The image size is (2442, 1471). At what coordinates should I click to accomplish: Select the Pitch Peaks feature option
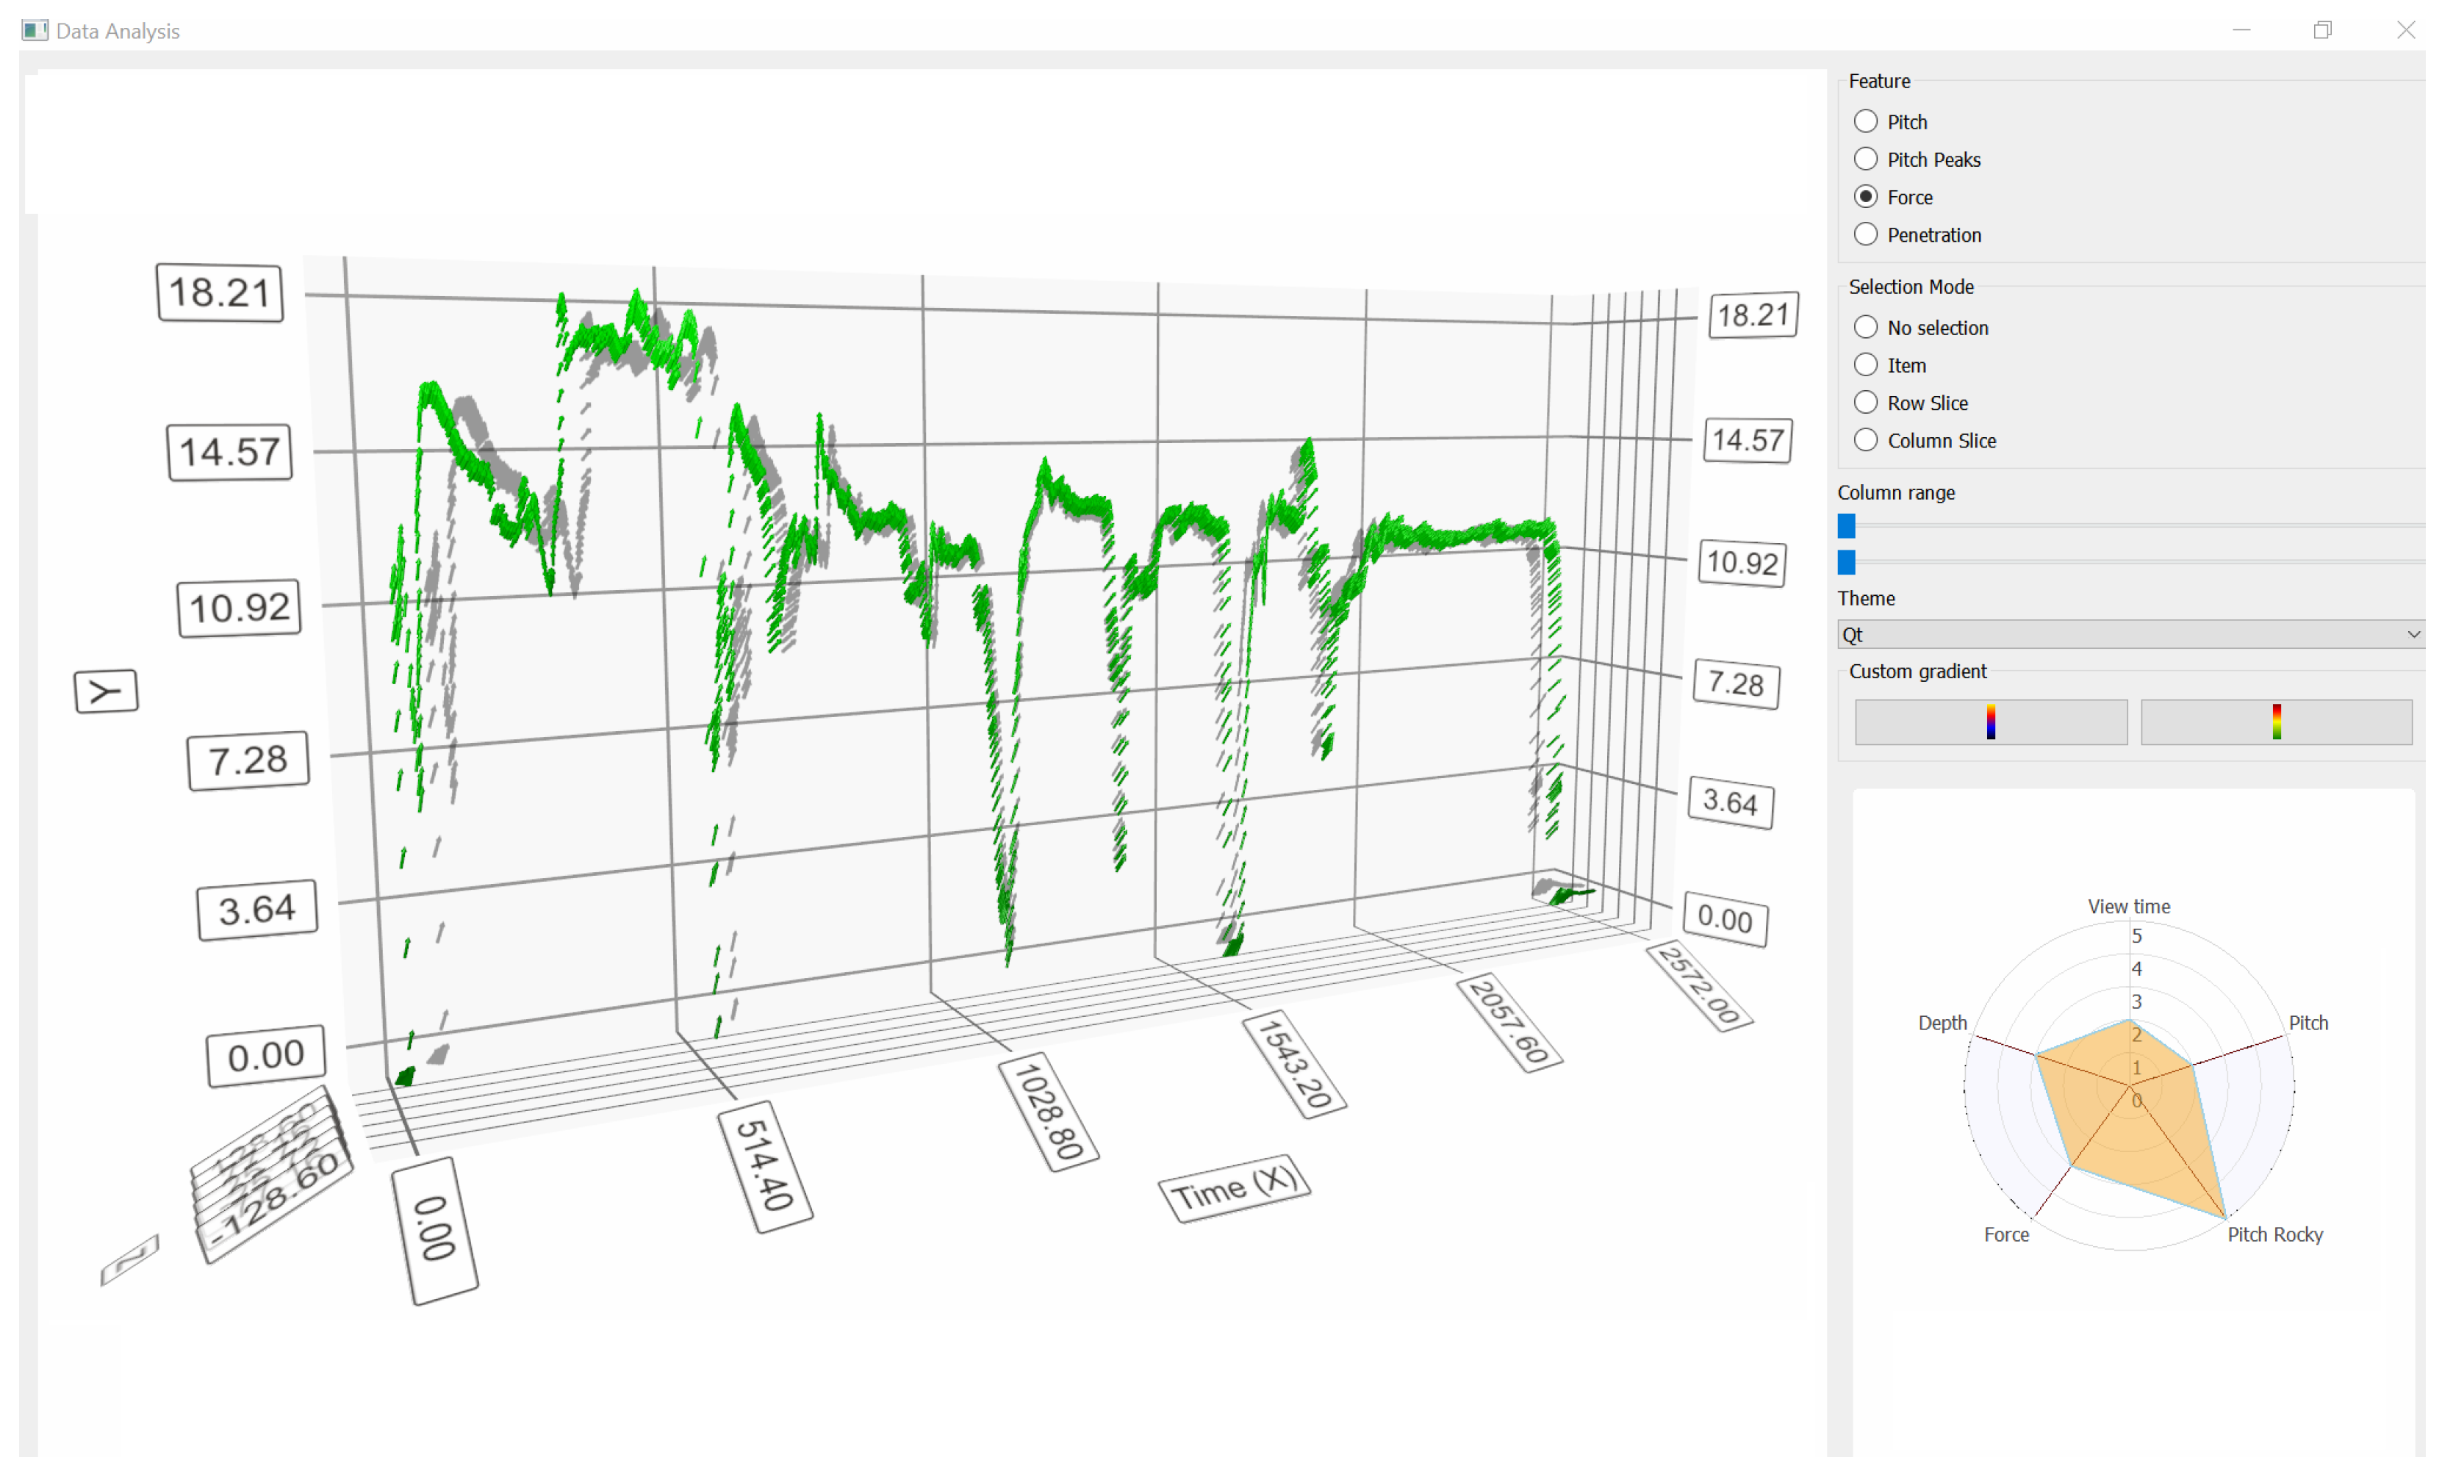1866,159
